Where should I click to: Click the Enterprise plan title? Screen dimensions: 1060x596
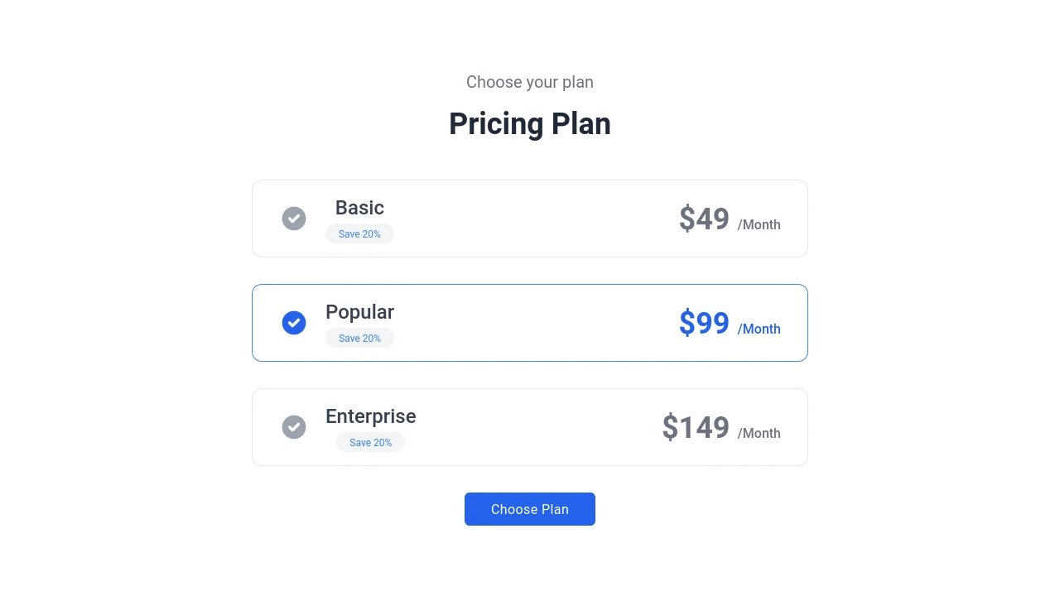370,416
